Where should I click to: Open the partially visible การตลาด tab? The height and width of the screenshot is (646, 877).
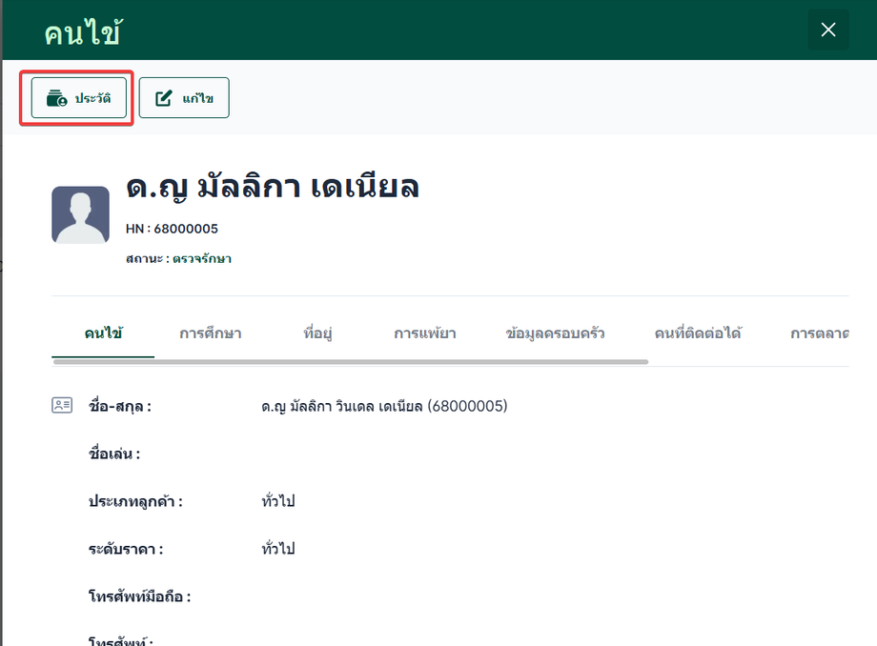pos(820,333)
